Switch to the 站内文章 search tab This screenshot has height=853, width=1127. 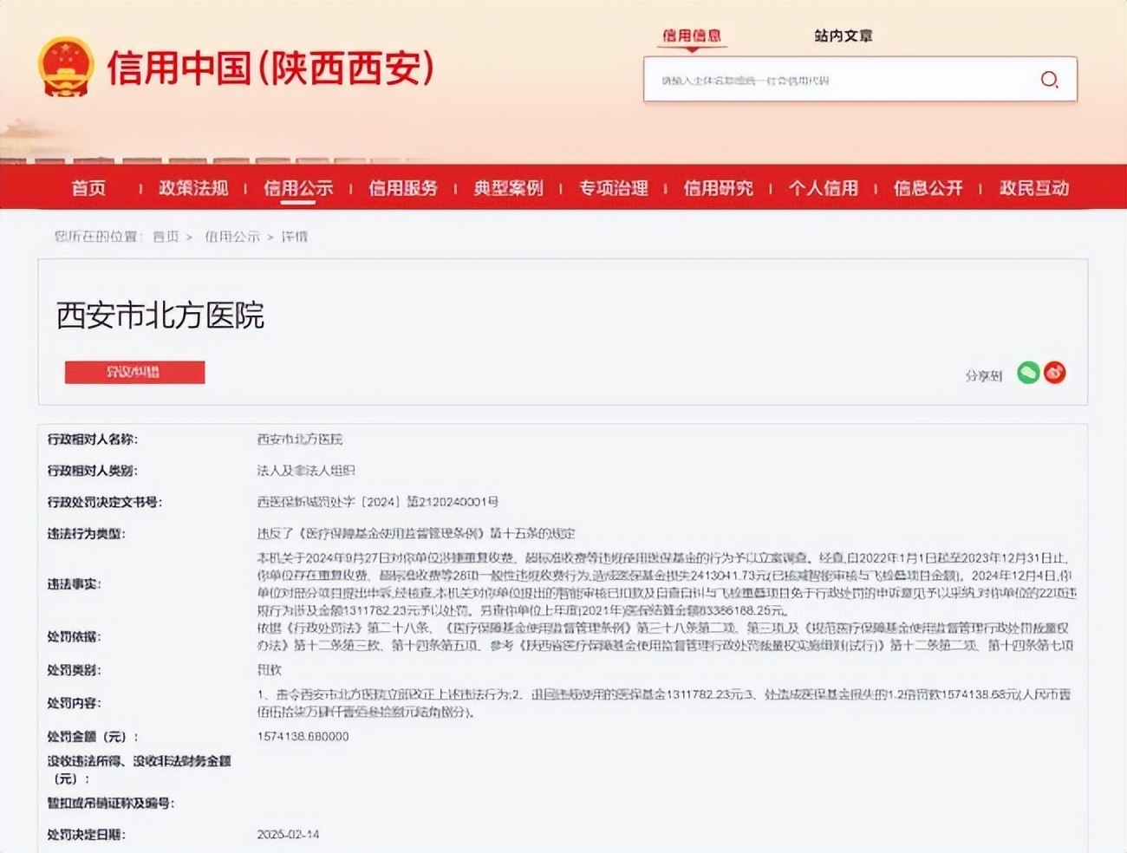pos(843,36)
